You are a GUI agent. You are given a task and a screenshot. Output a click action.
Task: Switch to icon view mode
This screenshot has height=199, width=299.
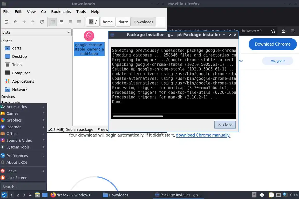(x=53, y=22)
